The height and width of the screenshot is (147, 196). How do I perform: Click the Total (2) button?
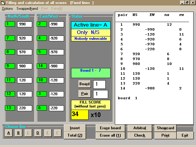pos(75,135)
